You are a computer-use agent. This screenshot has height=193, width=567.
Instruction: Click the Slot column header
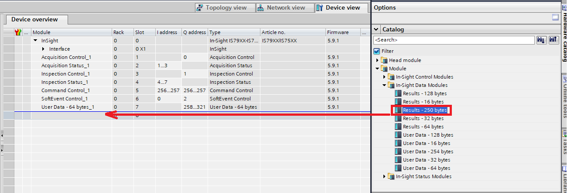(x=144, y=32)
